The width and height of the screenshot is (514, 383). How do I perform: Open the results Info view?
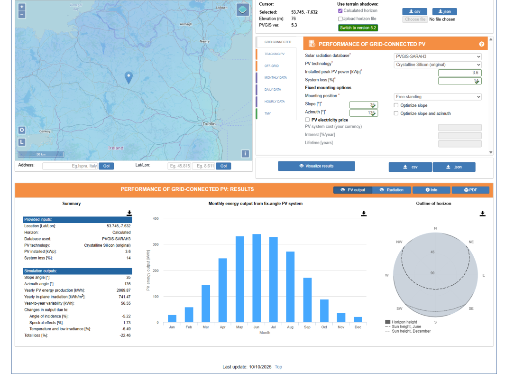[x=431, y=190]
